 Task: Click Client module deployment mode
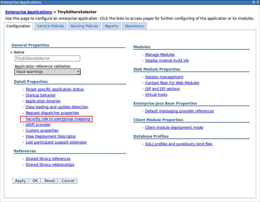pyautogui.click(x=174, y=127)
